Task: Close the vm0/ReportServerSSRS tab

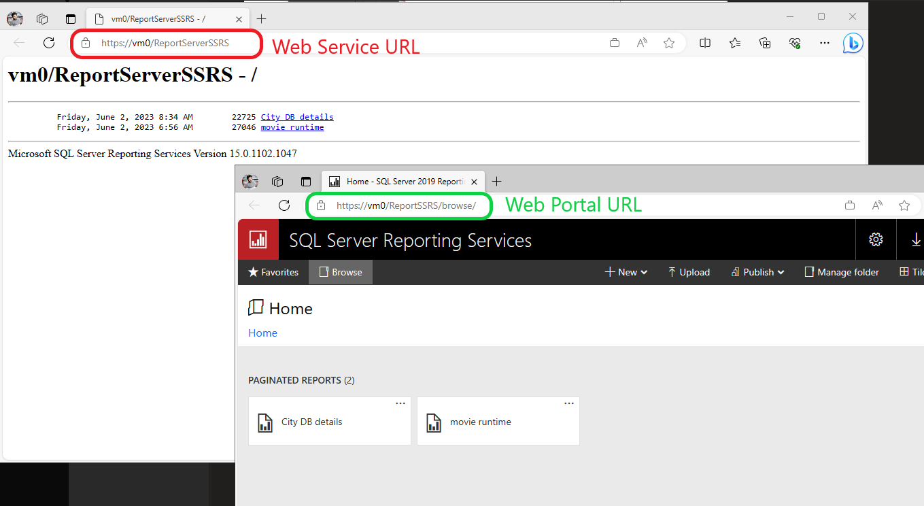Action: click(x=238, y=19)
